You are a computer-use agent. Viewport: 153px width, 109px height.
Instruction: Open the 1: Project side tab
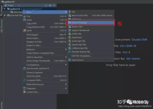(2, 10)
